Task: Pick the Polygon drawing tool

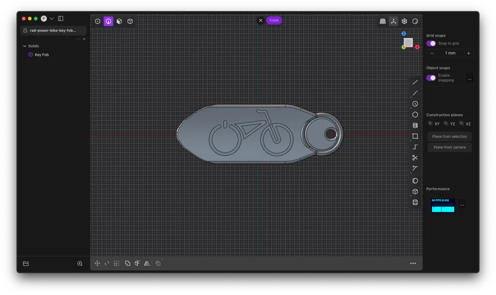Action: [415, 114]
